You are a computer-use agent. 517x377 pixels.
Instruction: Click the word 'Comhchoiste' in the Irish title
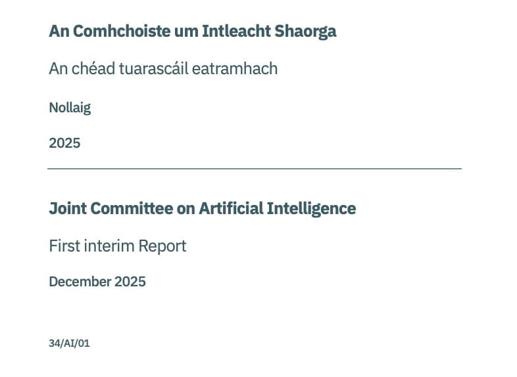122,32
